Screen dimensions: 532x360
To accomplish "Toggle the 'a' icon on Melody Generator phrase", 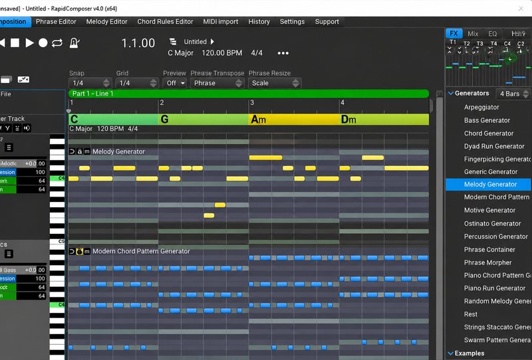I will tap(79, 151).
